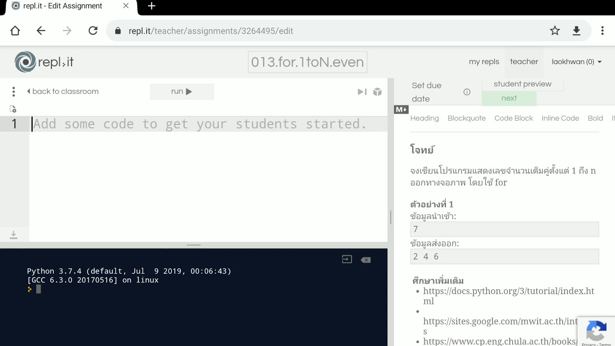
Task: Click the โจทย์ heading text
Action: coord(422,149)
